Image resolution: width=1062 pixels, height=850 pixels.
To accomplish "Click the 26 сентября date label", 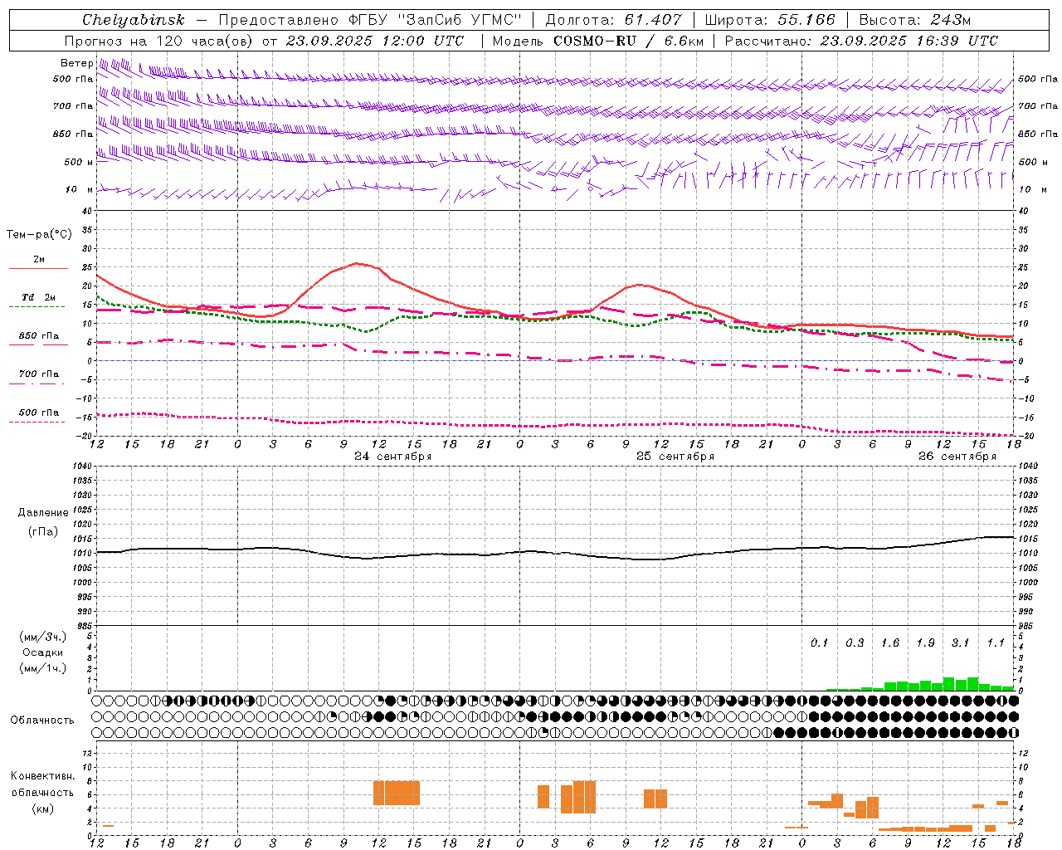I will click(957, 457).
